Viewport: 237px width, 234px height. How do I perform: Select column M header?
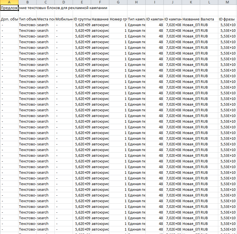(x=227, y=2)
